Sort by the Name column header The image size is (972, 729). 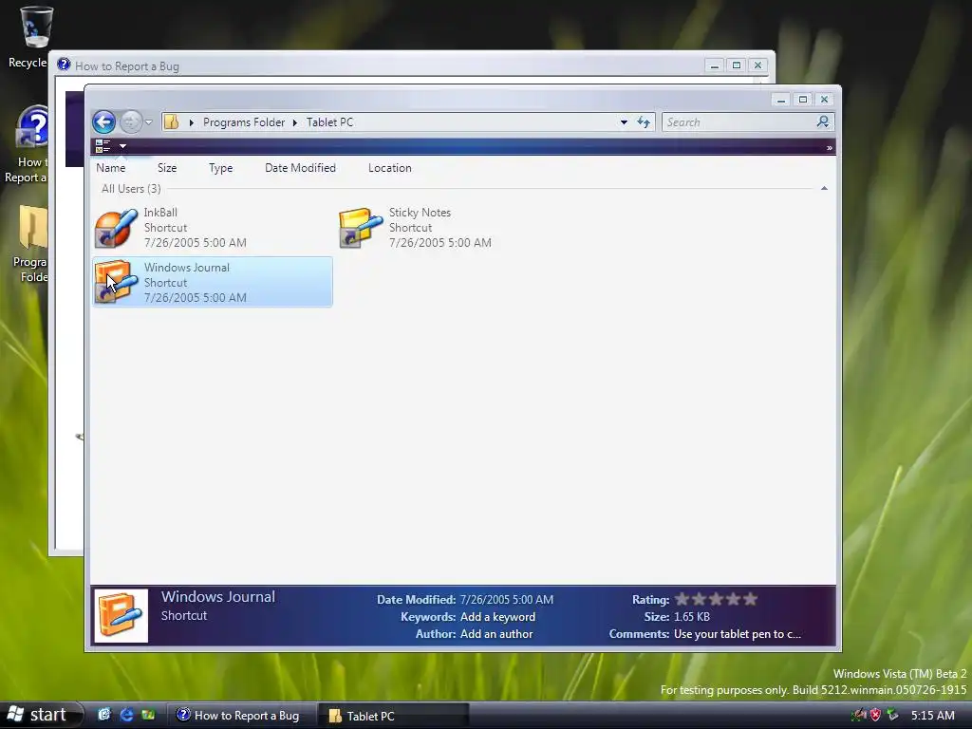point(111,168)
